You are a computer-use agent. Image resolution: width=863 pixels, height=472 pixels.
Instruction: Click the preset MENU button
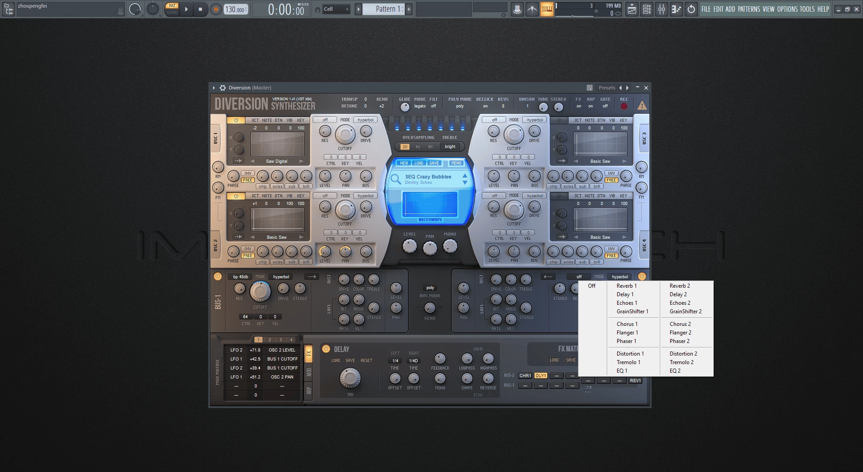pos(456,163)
